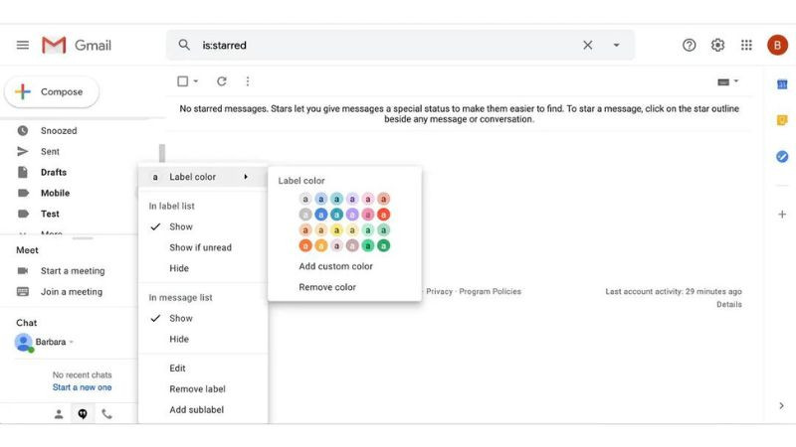
Task: Tick the select all messages checkbox
Action: (182, 81)
